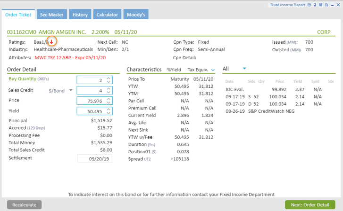Click the MWC TSY 12.5BP attributes text
343x211 pixels.
click(70, 57)
